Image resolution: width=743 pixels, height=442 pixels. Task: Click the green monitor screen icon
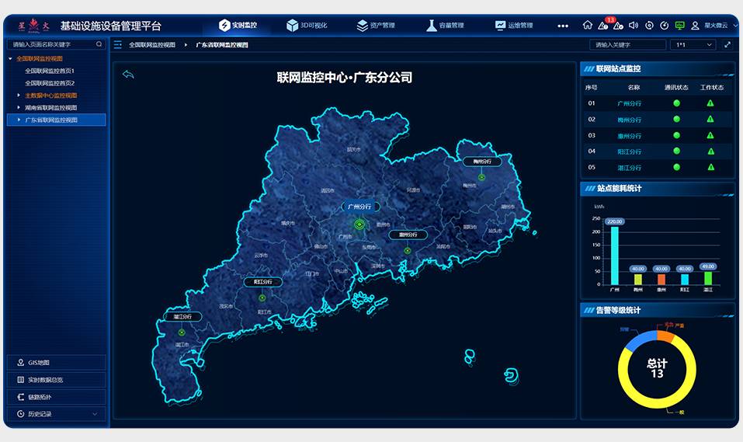[x=679, y=26]
